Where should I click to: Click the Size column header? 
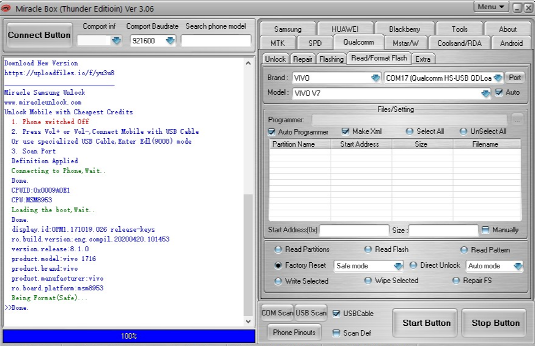422,144
